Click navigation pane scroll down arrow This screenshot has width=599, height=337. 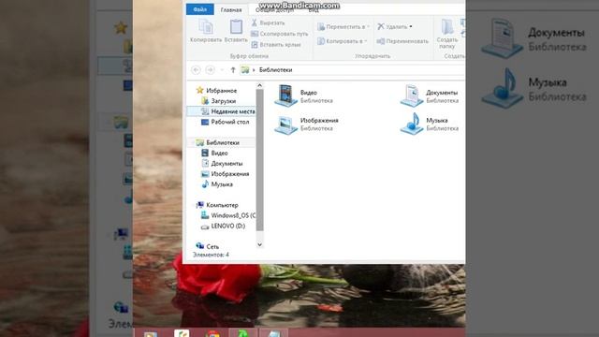[260, 244]
